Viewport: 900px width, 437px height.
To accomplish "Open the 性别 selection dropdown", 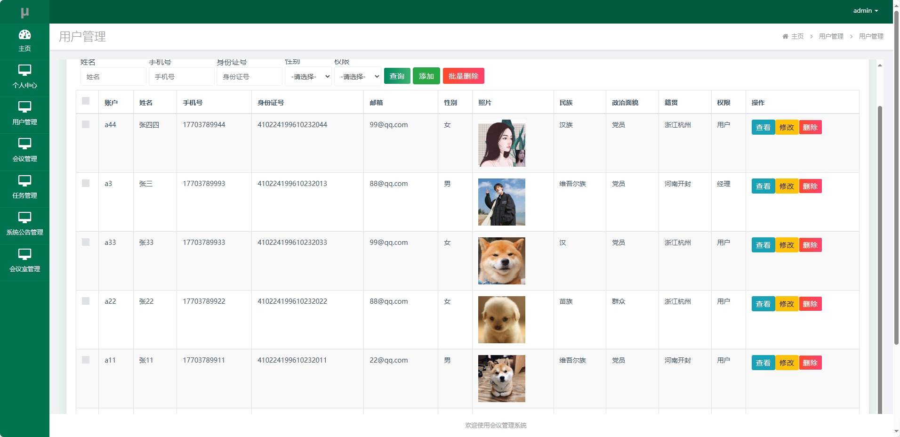I will tap(308, 76).
